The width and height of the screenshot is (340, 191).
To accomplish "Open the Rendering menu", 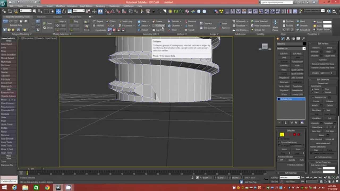I will tap(100, 6).
